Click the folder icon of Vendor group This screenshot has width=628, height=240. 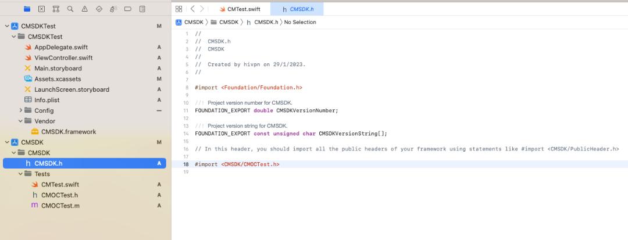pos(28,121)
